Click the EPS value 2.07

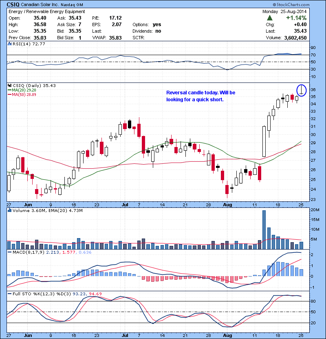click(117, 25)
